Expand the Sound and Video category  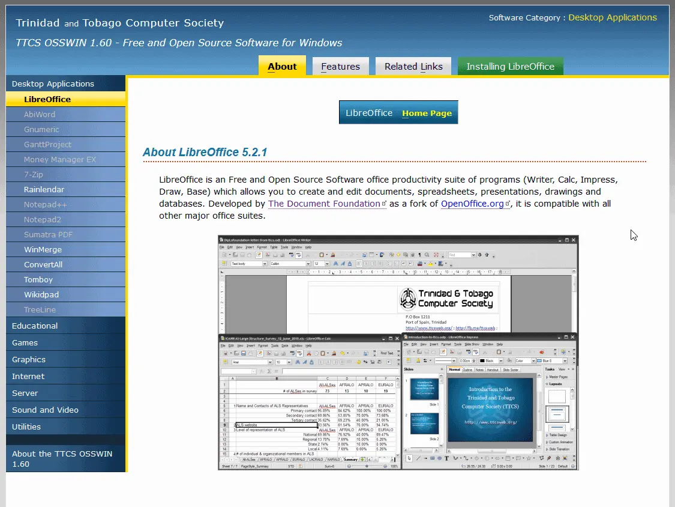[45, 410]
